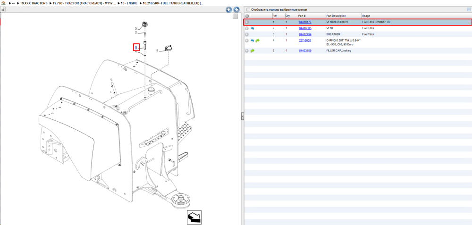
Task: Add VENT row via its circle icon
Action: (247, 28)
